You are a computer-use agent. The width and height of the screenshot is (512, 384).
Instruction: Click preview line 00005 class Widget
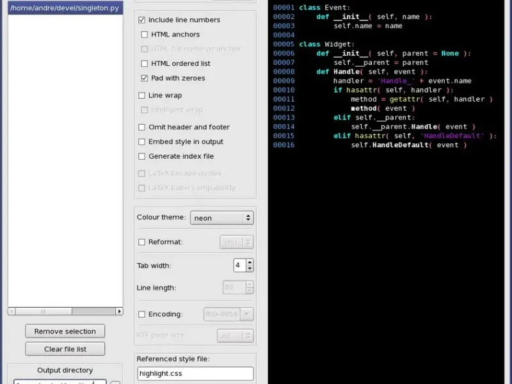314,44
